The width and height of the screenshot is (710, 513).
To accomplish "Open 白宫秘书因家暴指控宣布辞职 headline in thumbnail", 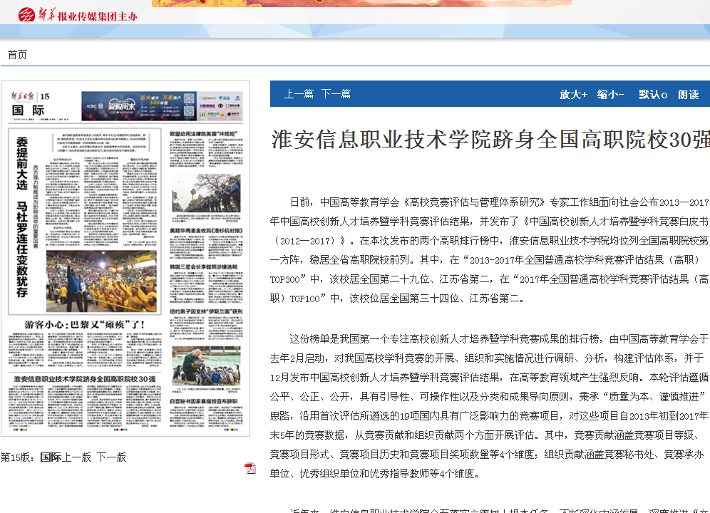I will [204, 401].
